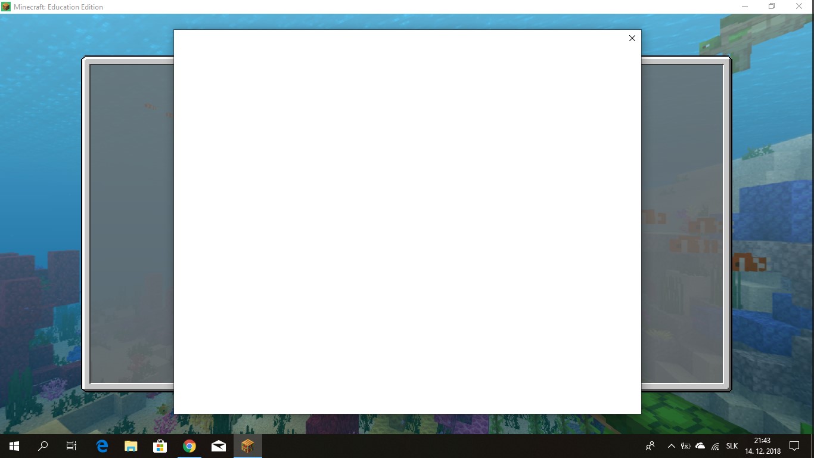The height and width of the screenshot is (458, 814).
Task: Launch Google Chrome from taskbar
Action: [x=189, y=446]
